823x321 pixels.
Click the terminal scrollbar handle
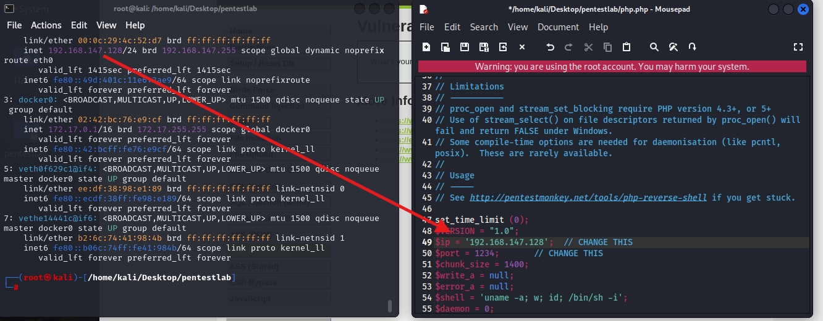pos(389,306)
